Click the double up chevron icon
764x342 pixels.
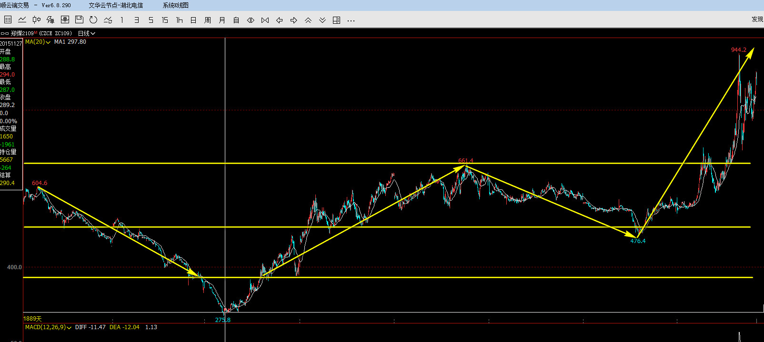308,20
